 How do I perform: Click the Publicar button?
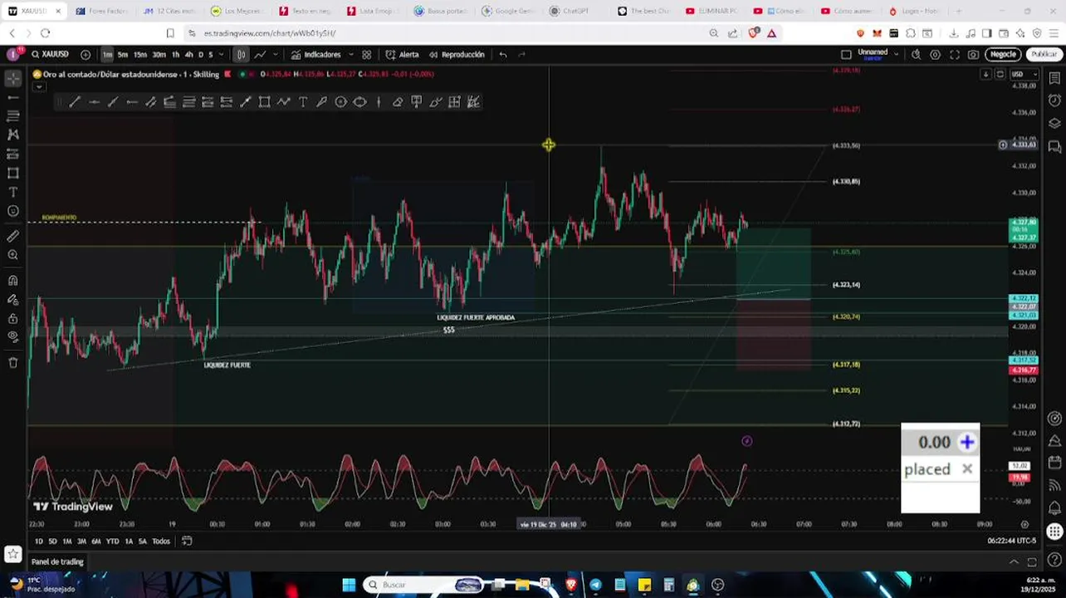(1044, 55)
